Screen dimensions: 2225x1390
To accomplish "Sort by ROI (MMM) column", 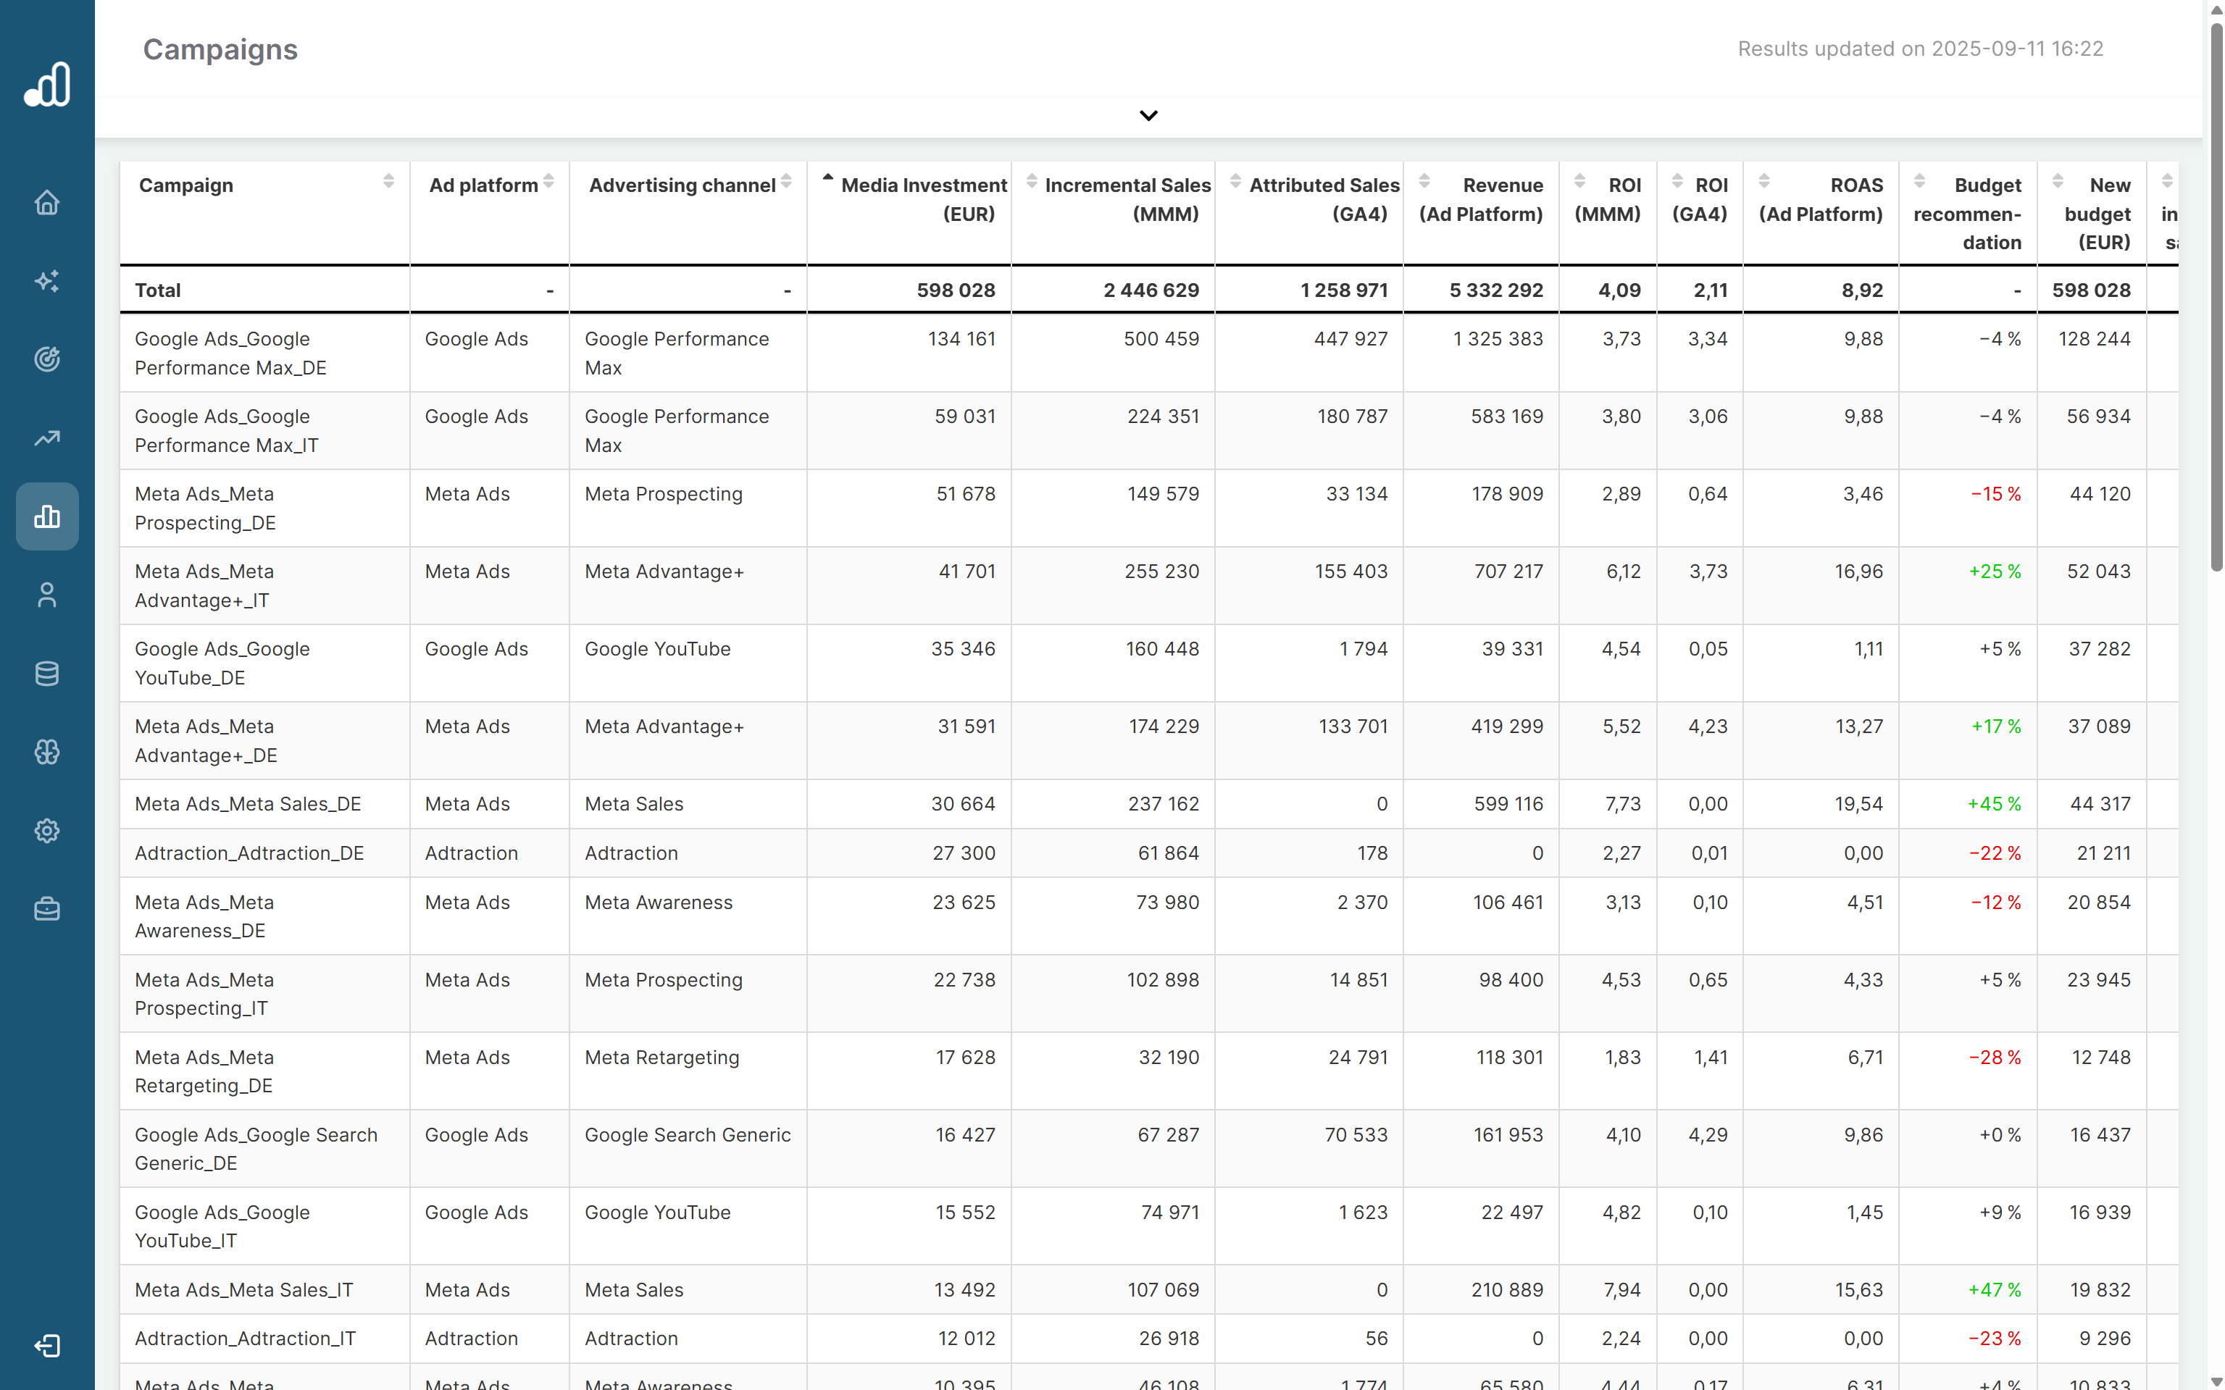I will point(1579,181).
